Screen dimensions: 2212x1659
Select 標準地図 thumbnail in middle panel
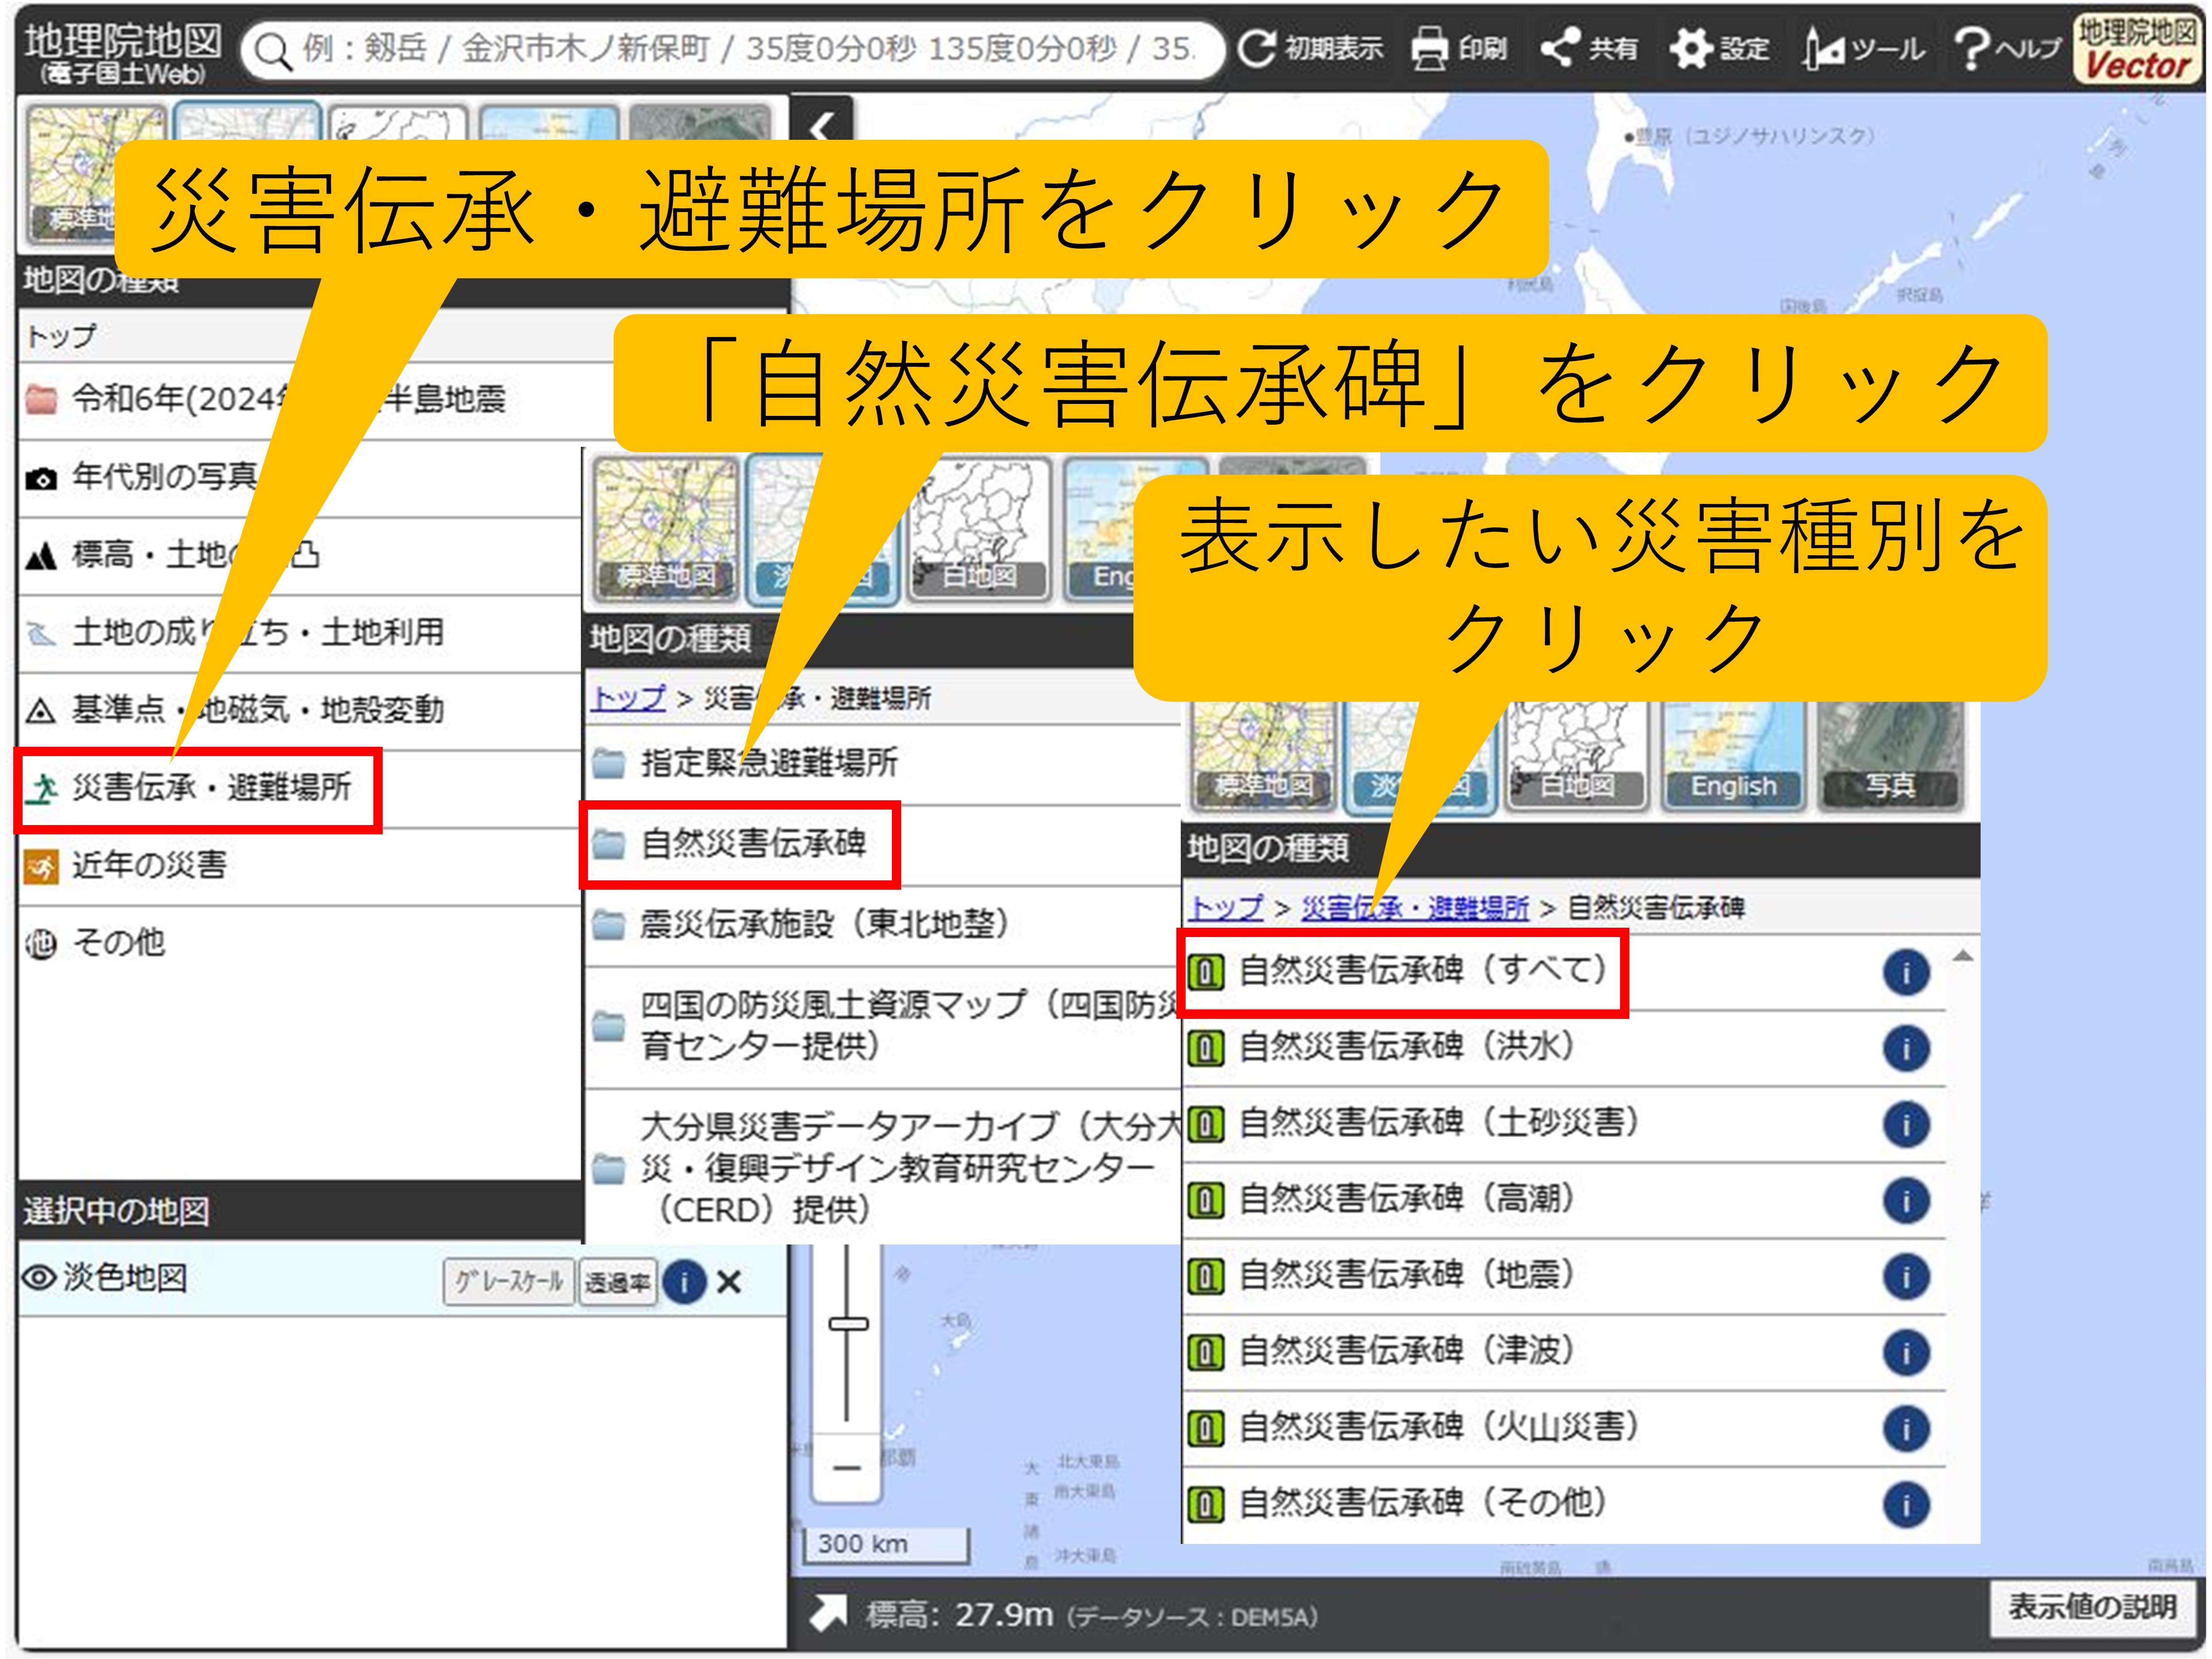[666, 529]
